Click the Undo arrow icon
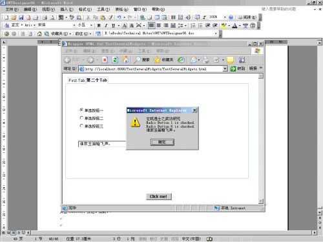The width and height of the screenshot is (323, 242). (119, 17)
